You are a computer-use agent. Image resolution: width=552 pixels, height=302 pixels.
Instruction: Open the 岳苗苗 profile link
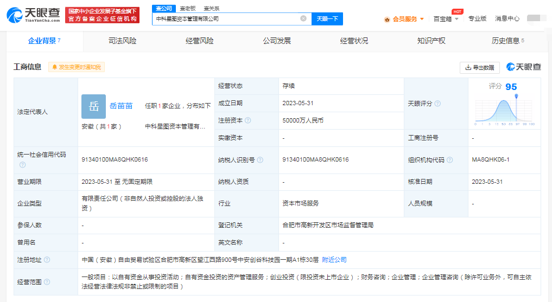(x=121, y=106)
